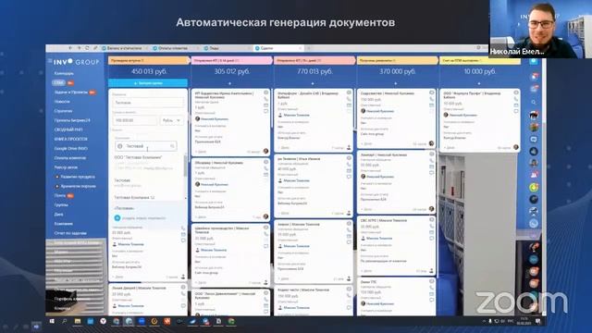
Task: Open Google Drive INVO sidebar link
Action: (x=71, y=148)
